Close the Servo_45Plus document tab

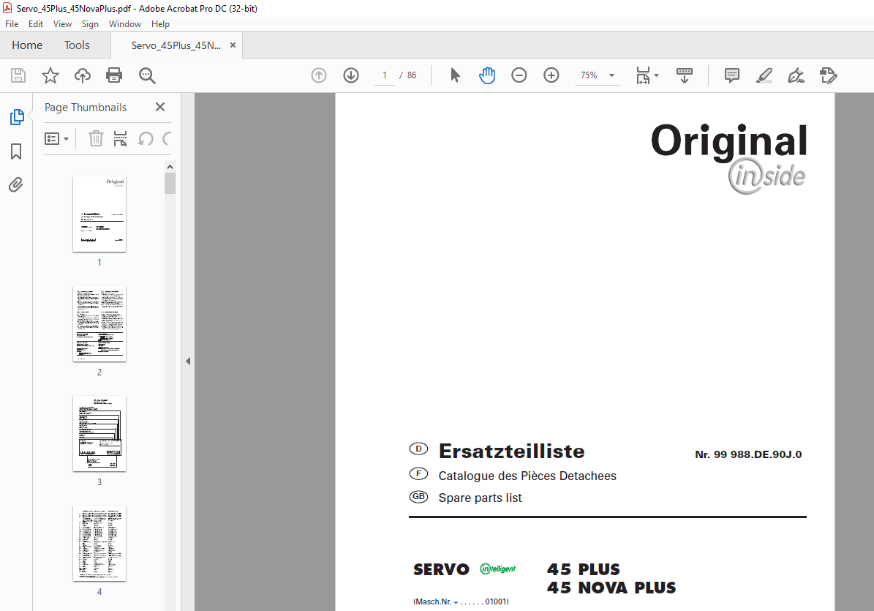(233, 45)
